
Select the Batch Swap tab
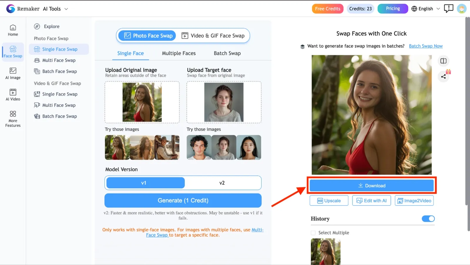(227, 53)
